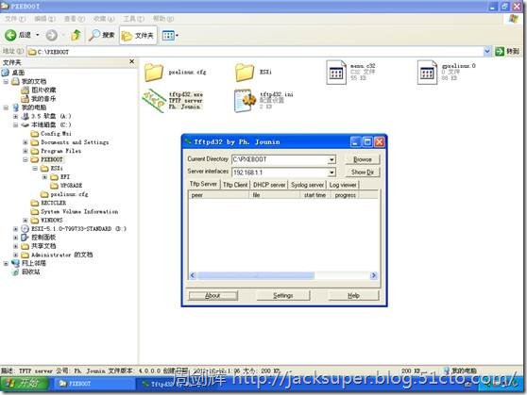Open the Help menu in Explorer
This screenshot has width=527, height=395.
coord(163,19)
